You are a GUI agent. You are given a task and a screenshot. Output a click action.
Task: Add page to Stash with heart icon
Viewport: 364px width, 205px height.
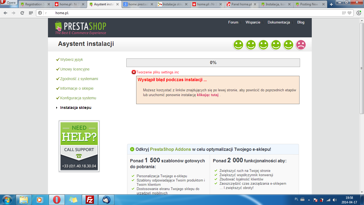349,13
